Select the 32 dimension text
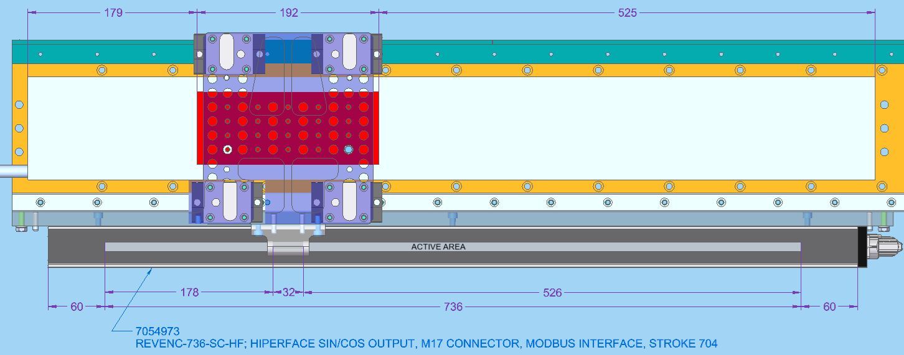This screenshot has height=355, width=904. 289,292
